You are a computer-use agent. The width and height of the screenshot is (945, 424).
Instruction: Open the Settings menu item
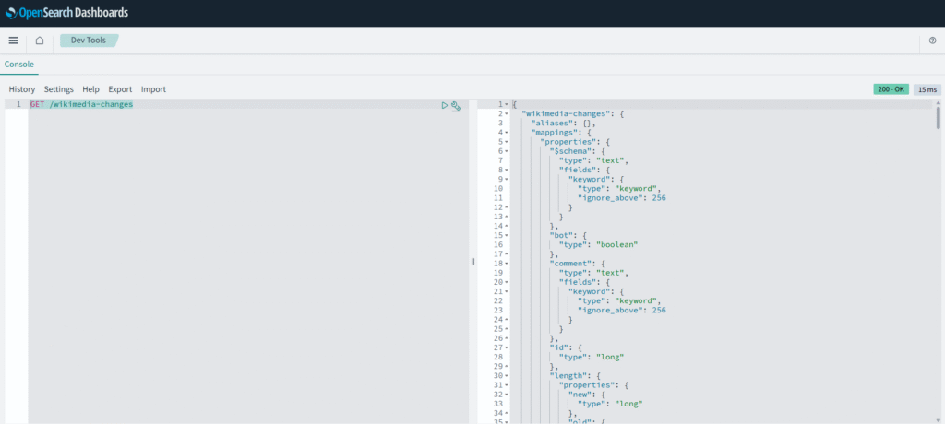pyautogui.click(x=58, y=89)
